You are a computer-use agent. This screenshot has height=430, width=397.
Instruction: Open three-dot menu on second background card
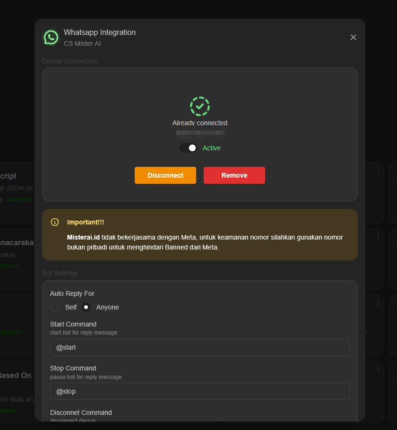pyautogui.click(x=378, y=236)
